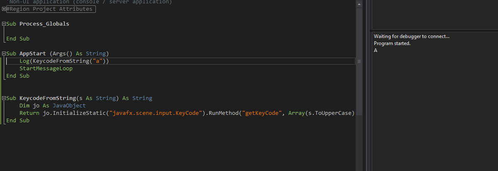Image resolution: width=498 pixels, height=171 pixels.
Task: Click the "A" output line in logs
Action: pos(376,50)
